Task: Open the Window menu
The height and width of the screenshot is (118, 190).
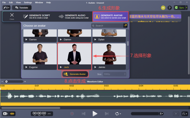Action: pyautogui.click(x=39, y=3)
